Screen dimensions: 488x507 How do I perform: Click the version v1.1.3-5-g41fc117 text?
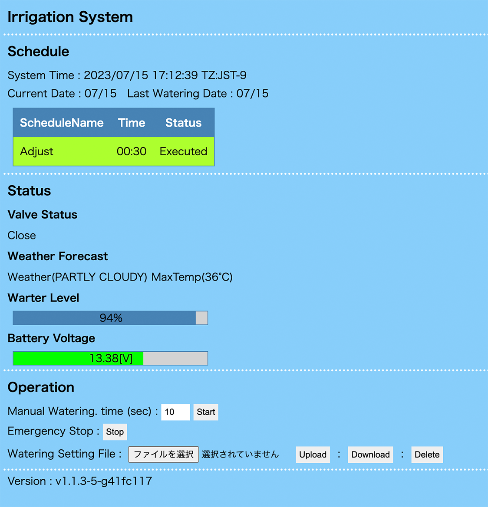tap(80, 481)
